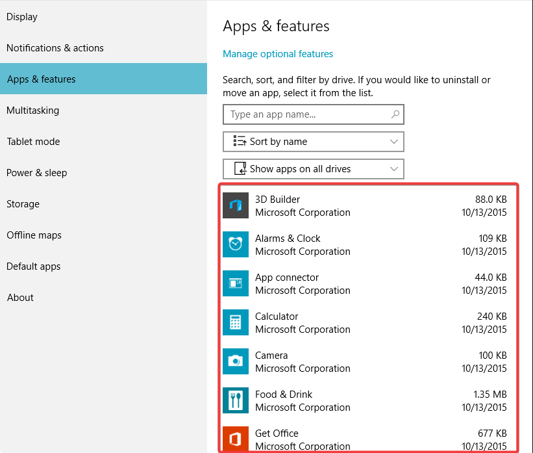Open the Sort by name dropdown
This screenshot has width=533, height=453.
314,142
